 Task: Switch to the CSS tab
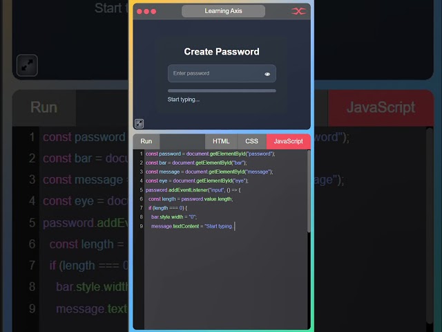(251, 141)
